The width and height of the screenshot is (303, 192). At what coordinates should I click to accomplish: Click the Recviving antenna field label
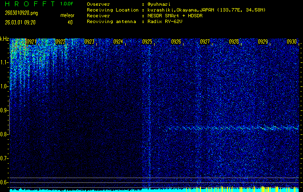coord(111,22)
